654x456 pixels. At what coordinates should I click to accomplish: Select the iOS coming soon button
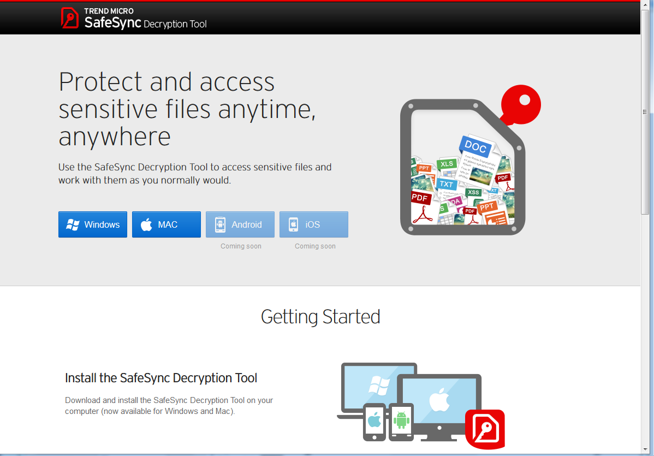314,224
